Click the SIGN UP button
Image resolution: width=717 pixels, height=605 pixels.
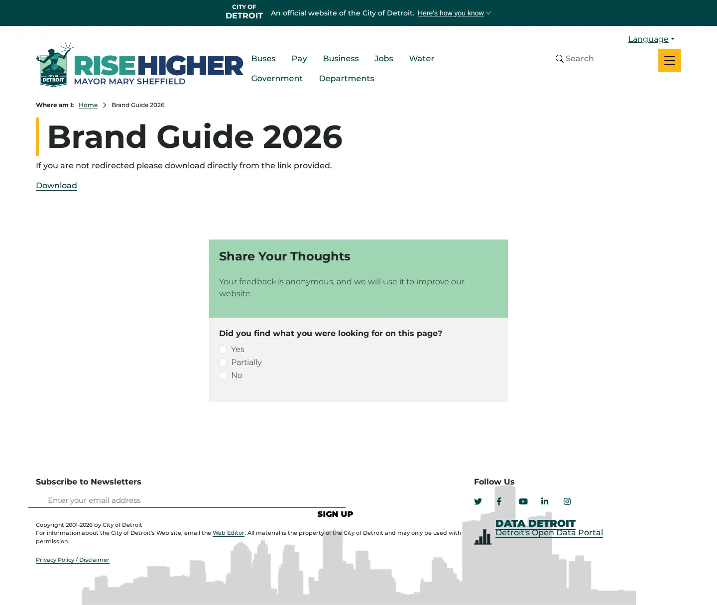coord(335,514)
